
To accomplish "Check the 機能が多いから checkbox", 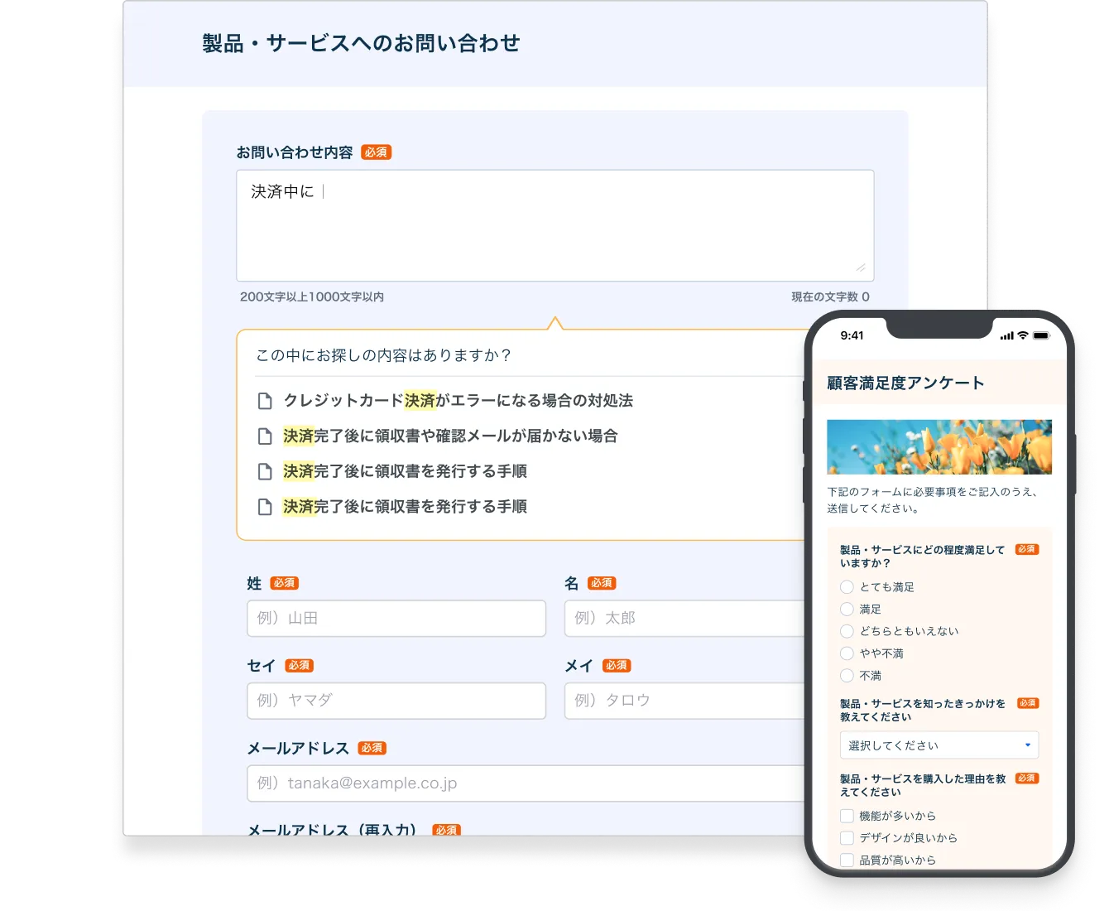I will click(x=847, y=816).
